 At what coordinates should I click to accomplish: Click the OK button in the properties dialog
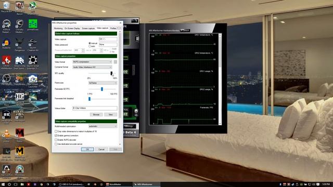(87, 149)
